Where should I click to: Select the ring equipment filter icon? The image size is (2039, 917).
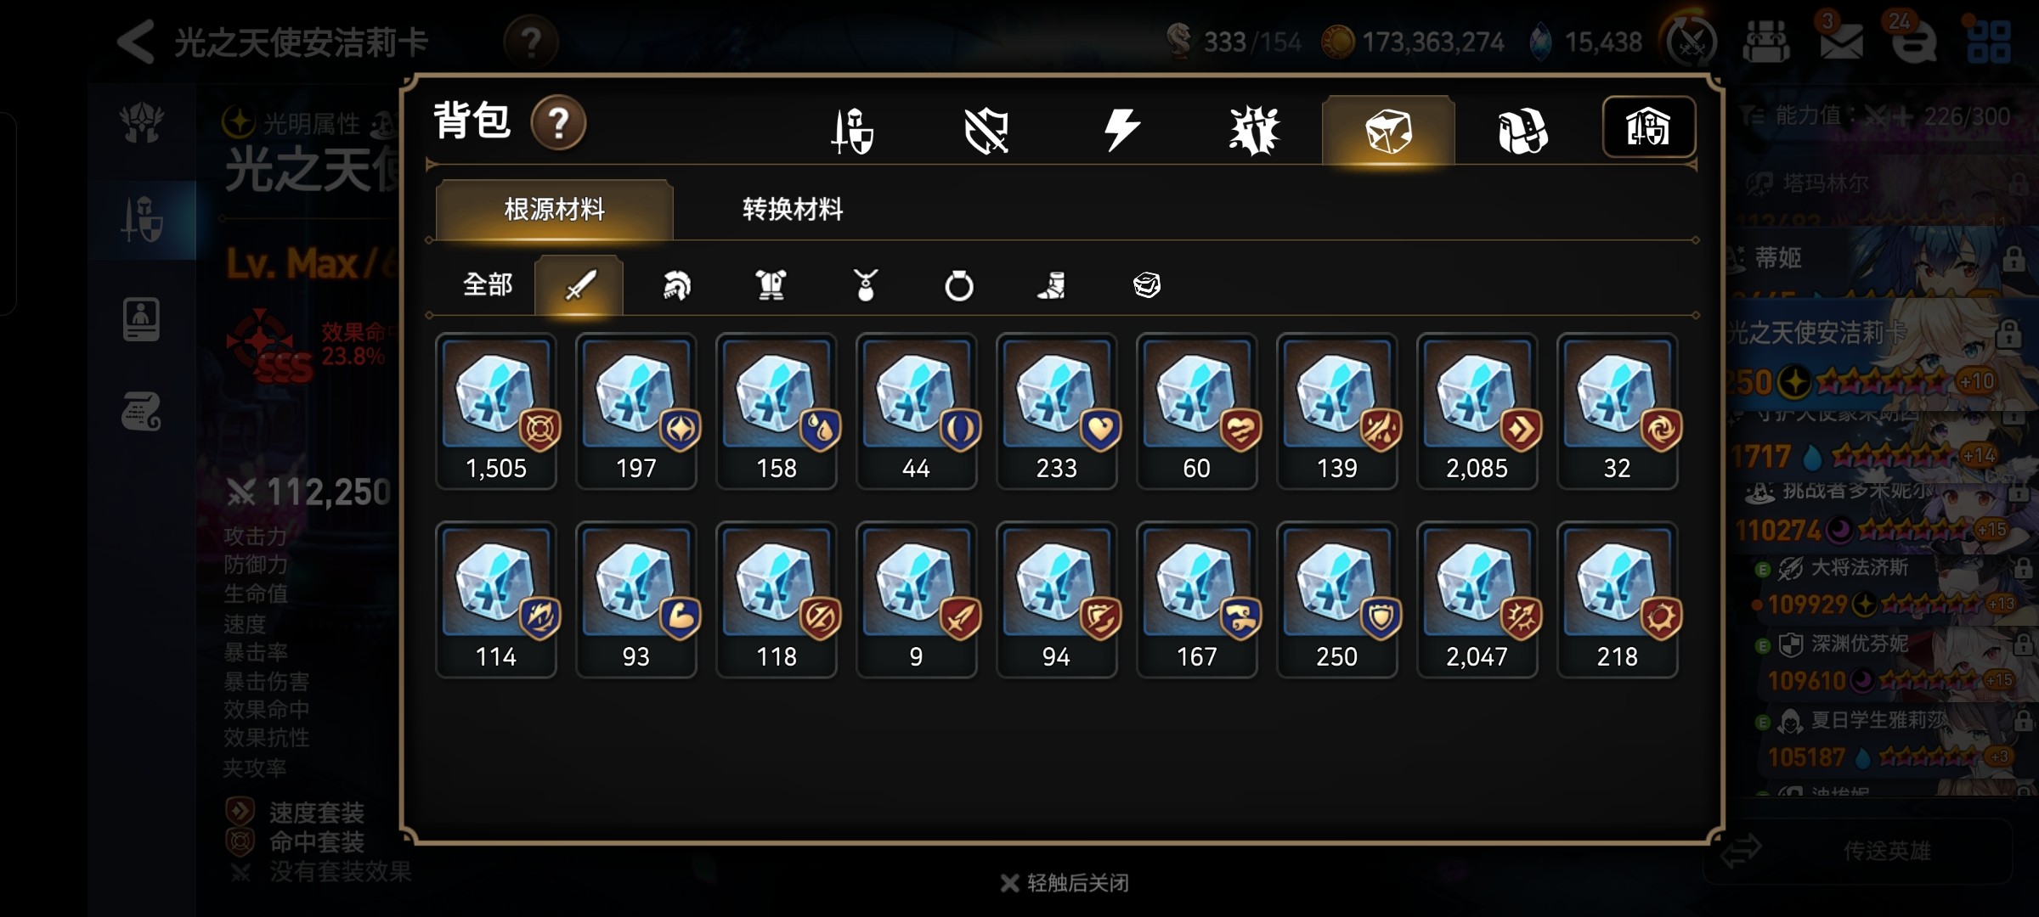(x=959, y=285)
